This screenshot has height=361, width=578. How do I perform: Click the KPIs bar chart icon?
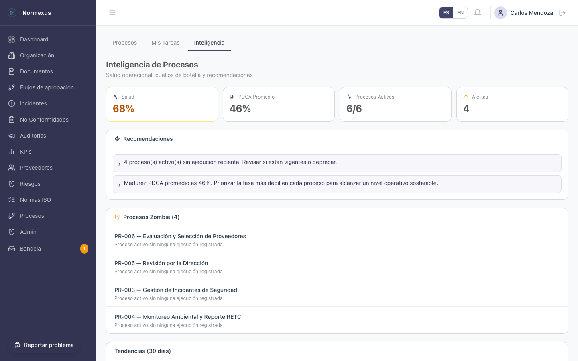click(12, 152)
